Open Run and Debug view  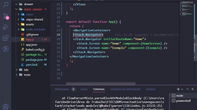point(6,27)
